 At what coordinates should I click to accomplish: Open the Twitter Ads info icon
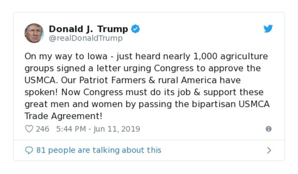268,129
